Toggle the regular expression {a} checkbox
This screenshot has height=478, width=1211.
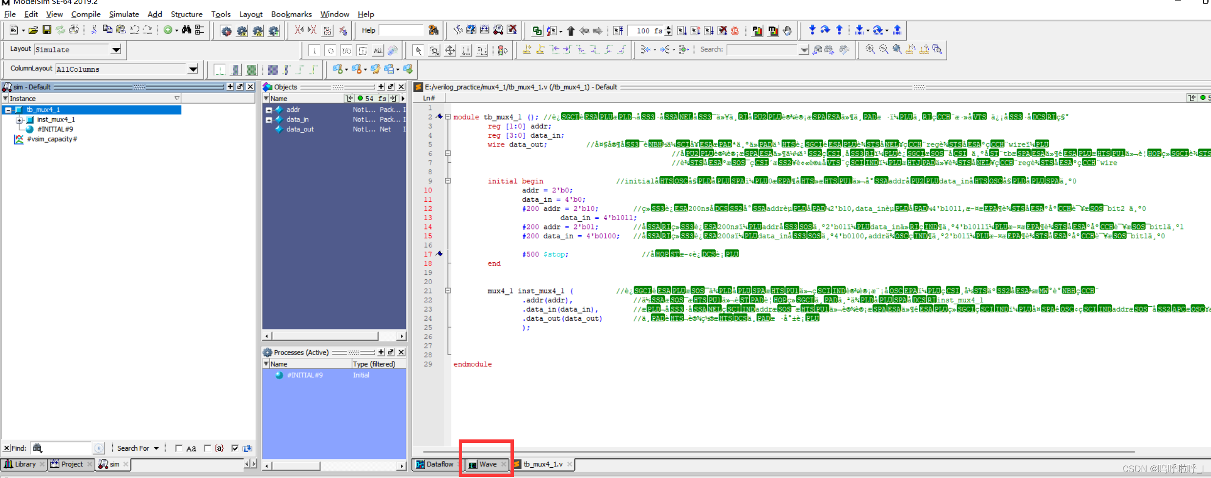208,448
